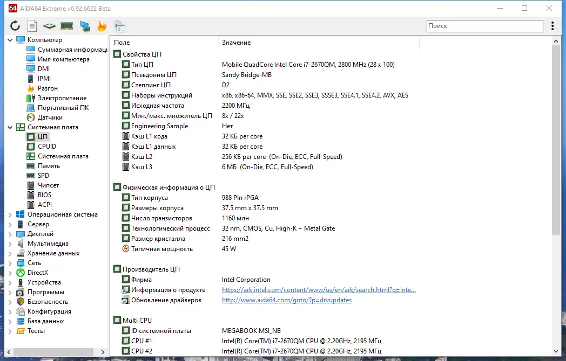Click the vertical scrollbar down arrow

556,351
